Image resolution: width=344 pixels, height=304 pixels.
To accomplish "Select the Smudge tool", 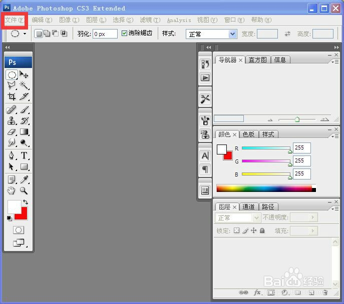I will (12, 142).
